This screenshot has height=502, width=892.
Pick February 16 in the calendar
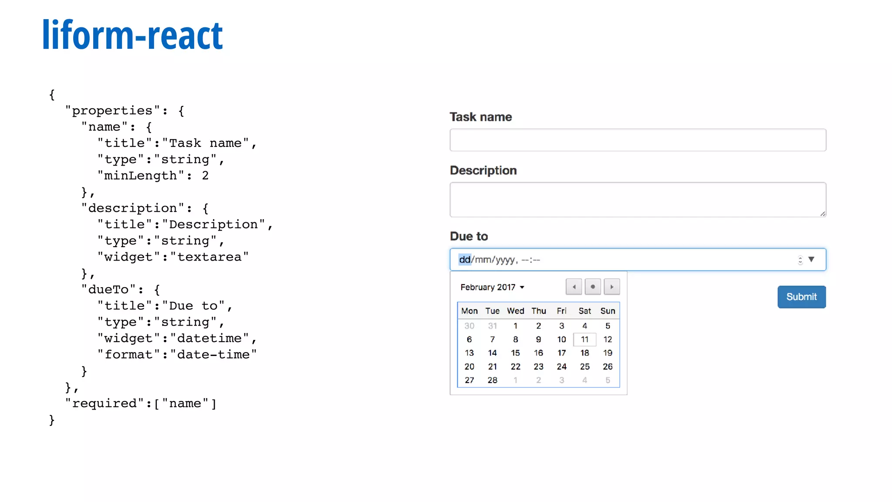tap(538, 353)
